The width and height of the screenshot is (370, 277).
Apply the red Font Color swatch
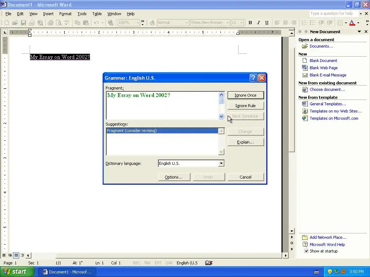point(352,23)
